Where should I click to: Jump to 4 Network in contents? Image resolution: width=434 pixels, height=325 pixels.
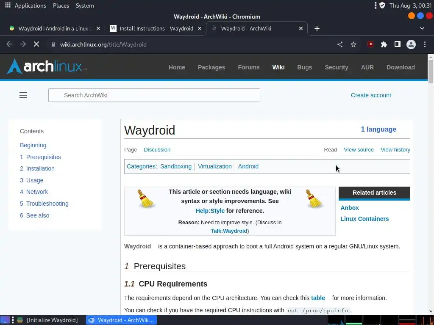[34, 192]
